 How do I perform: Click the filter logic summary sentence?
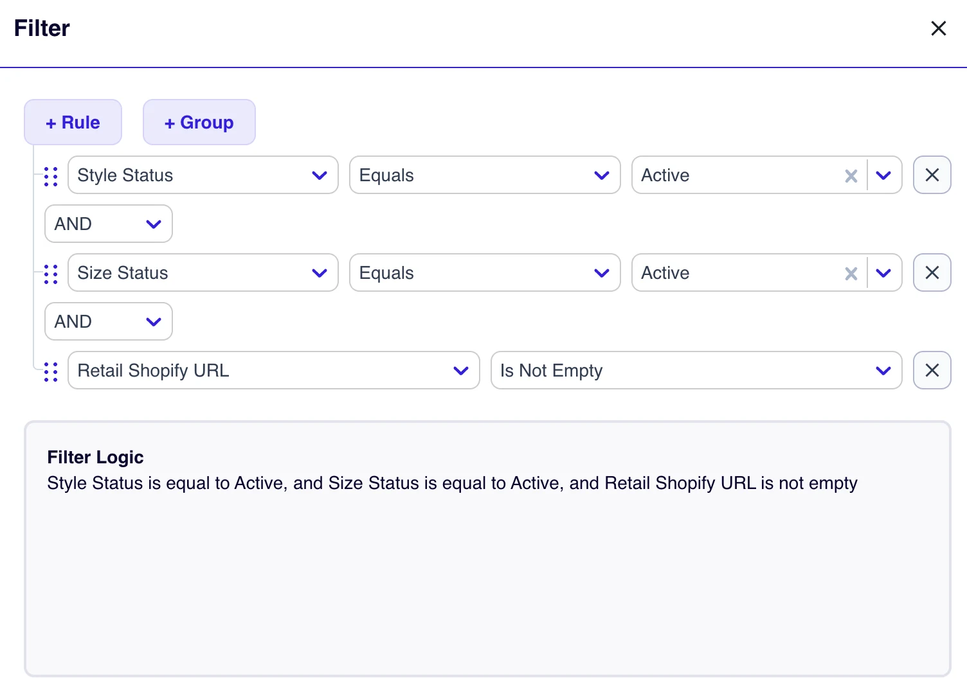452,483
